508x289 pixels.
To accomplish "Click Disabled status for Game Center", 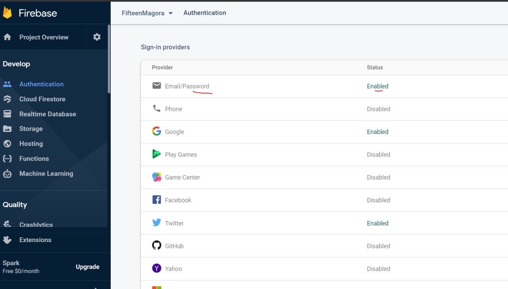I will click(x=378, y=177).
